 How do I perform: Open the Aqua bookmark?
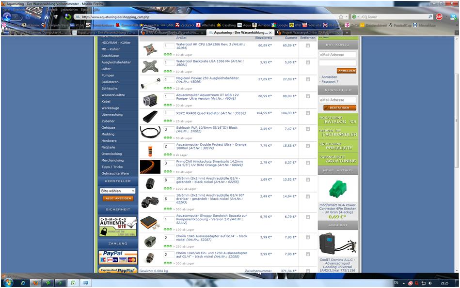[244, 25]
